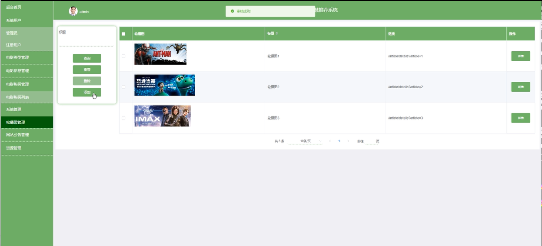Sort table by 标题 column arrows
The width and height of the screenshot is (542, 246).
click(277, 33)
